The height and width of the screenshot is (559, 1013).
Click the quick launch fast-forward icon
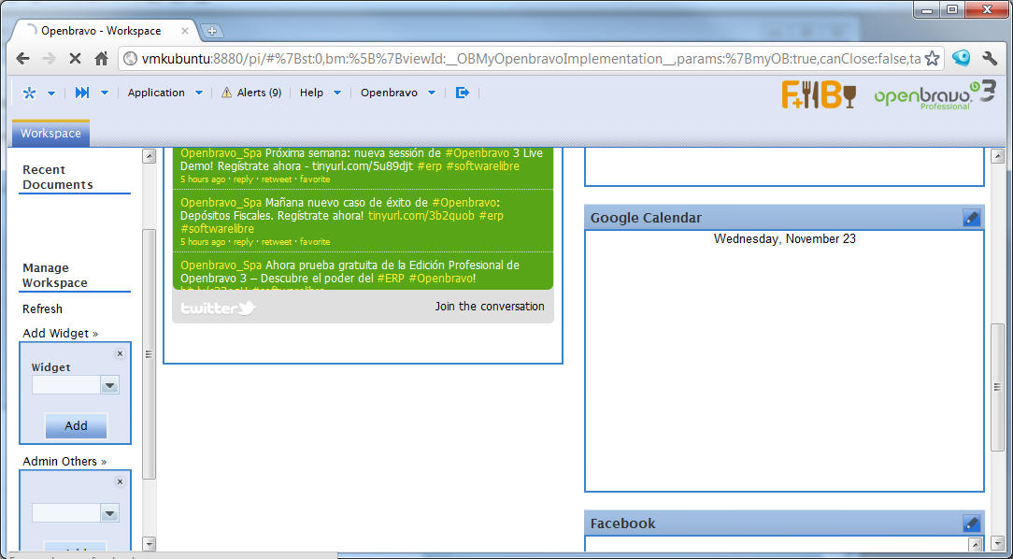coord(82,93)
